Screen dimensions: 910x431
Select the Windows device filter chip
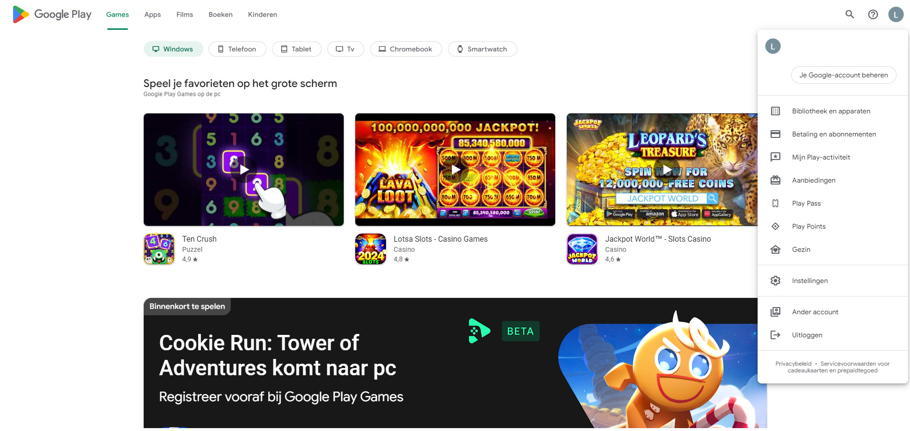[x=173, y=49]
